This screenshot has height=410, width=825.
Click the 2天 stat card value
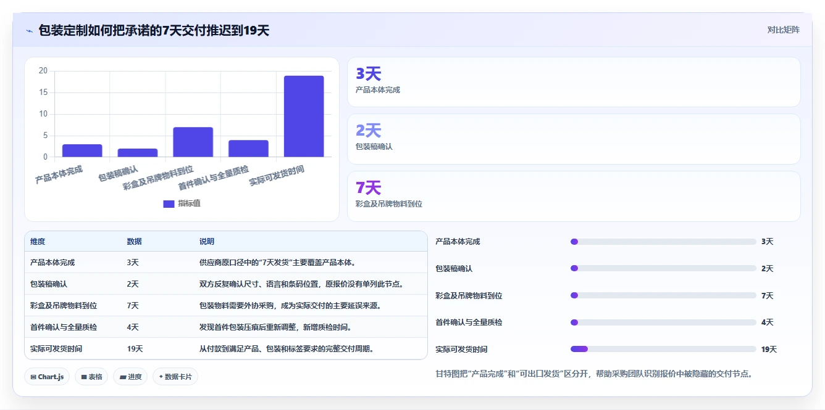click(x=369, y=131)
